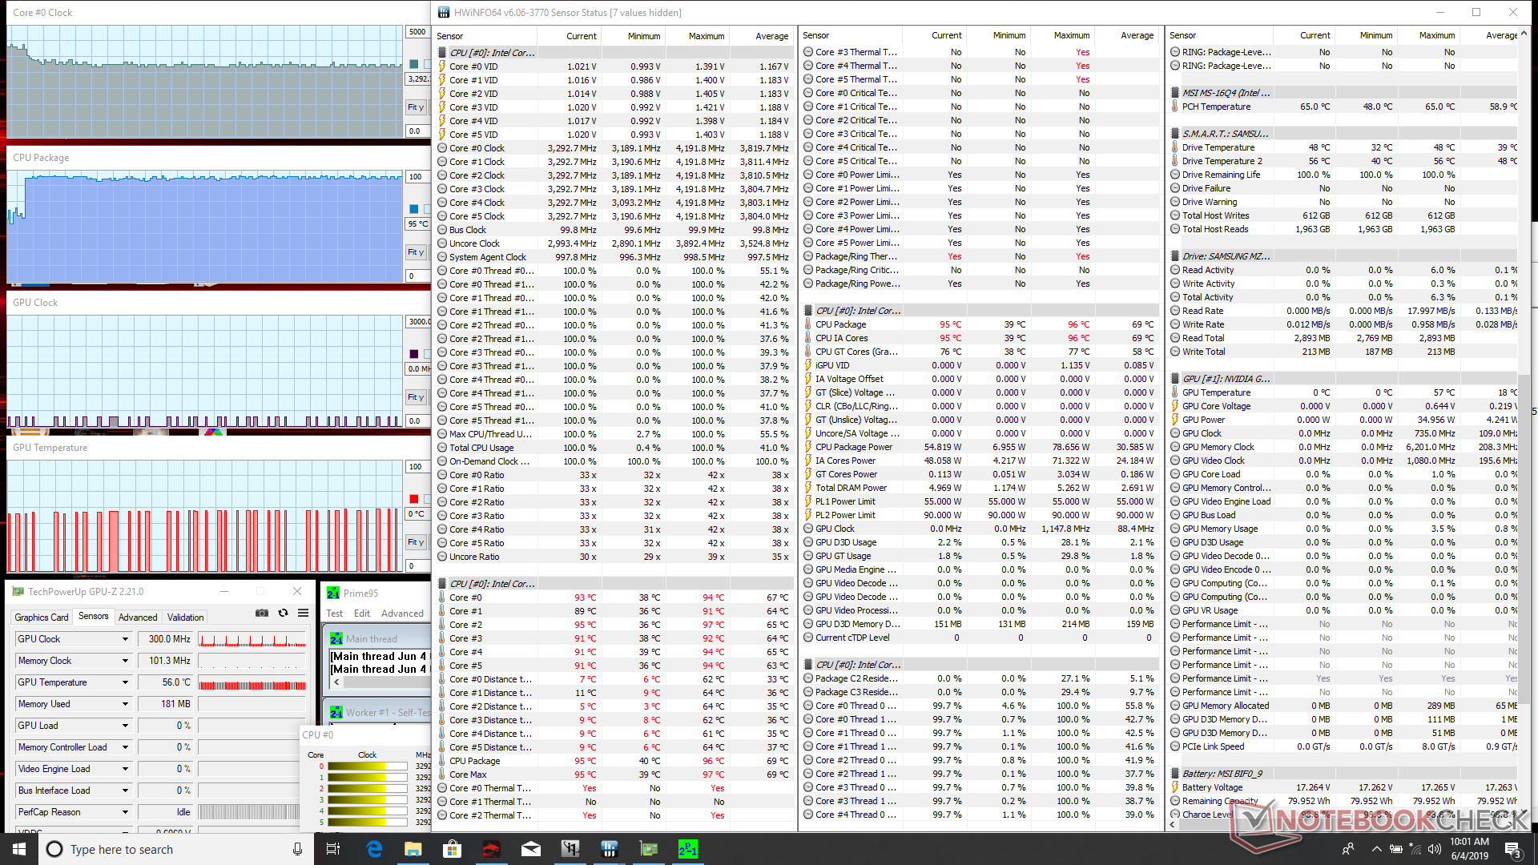Open the Prime95 Test menu
Viewport: 1538px width, 865px height.
point(334,614)
